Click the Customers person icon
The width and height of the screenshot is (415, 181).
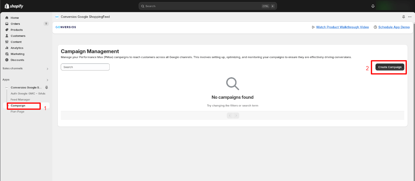point(7,36)
